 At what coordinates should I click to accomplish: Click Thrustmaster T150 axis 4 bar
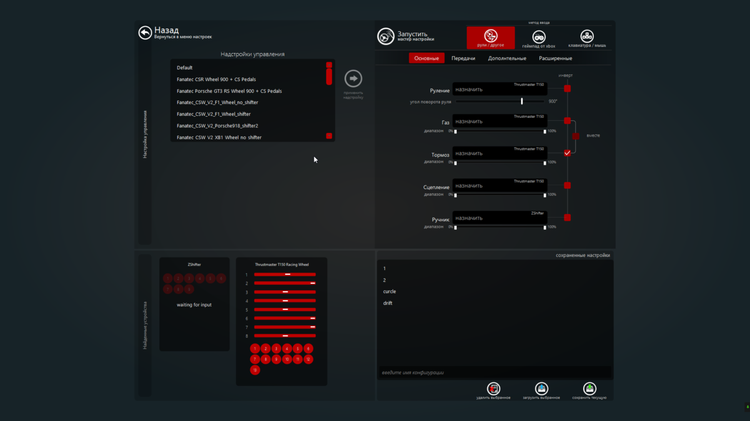click(285, 301)
